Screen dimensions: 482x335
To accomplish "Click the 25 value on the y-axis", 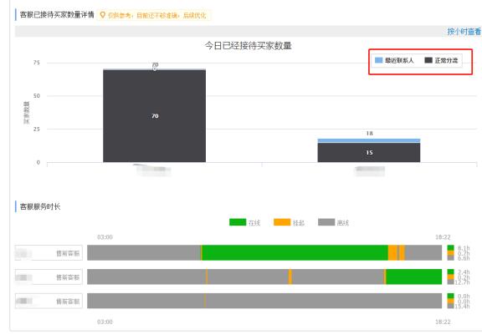I will pos(37,129).
